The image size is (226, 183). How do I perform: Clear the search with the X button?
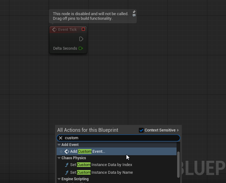tap(61, 138)
